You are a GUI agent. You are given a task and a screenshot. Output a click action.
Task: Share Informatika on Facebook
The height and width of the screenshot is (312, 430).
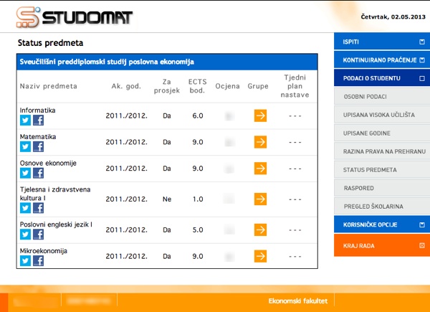[39, 120]
